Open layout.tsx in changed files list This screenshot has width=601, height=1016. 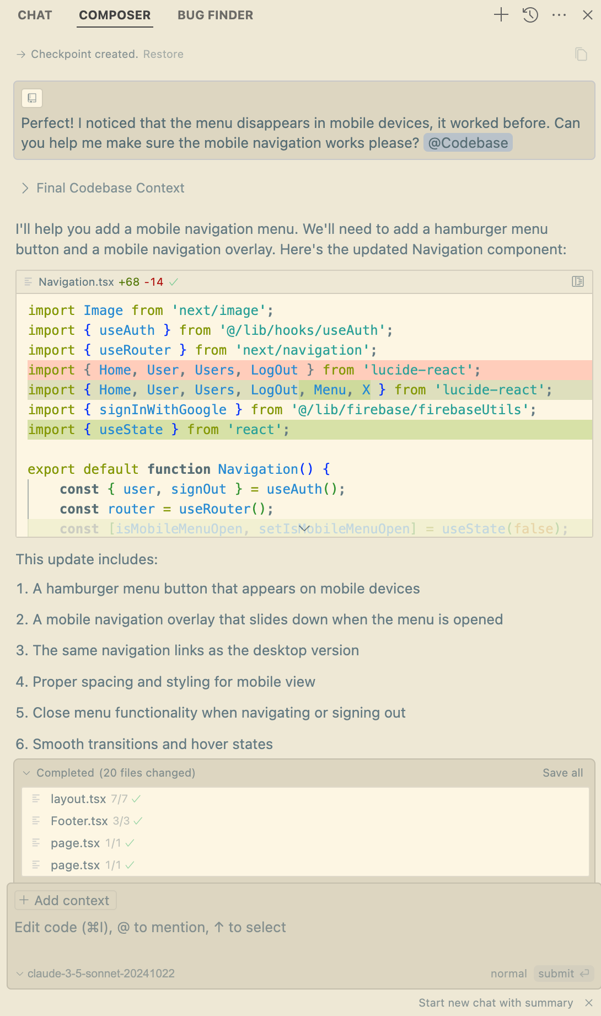305,799
